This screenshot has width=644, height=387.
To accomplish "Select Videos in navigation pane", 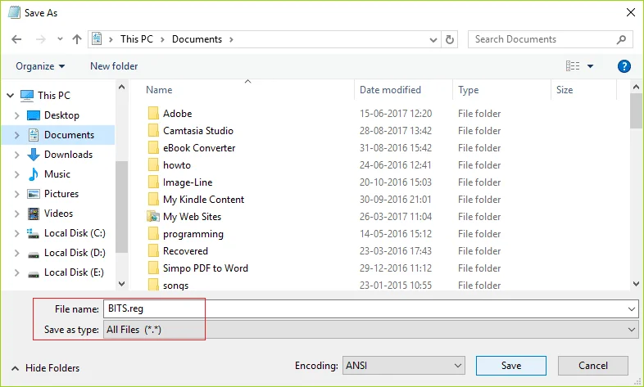I will click(x=58, y=214).
